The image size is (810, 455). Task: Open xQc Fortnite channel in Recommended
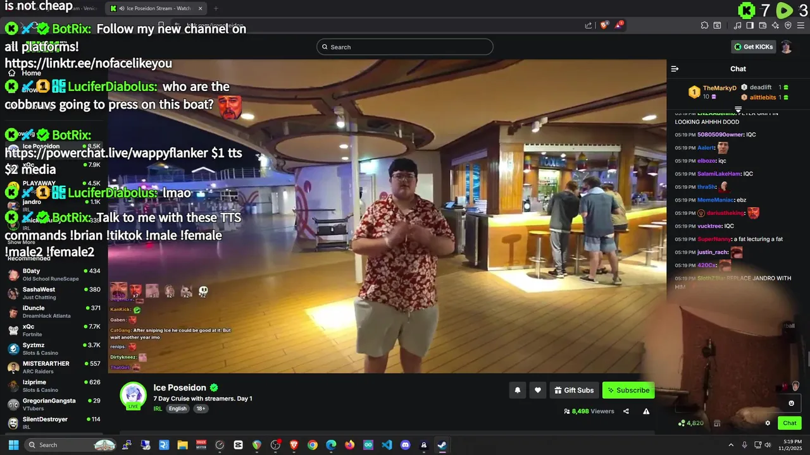pos(54,331)
